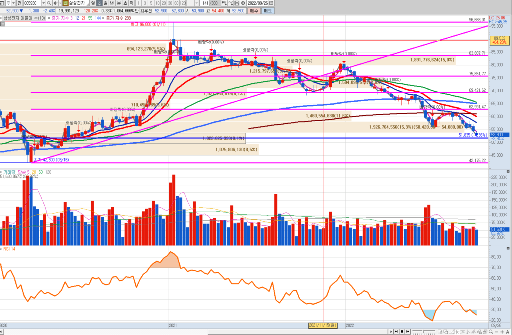
Task: Select the 일 (daily) period toggle
Action: click(93, 3)
